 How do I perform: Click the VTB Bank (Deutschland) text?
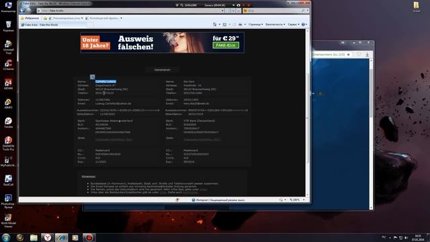(199, 121)
